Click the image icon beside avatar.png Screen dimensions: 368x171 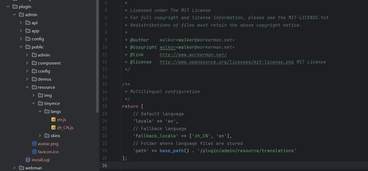tap(34, 144)
